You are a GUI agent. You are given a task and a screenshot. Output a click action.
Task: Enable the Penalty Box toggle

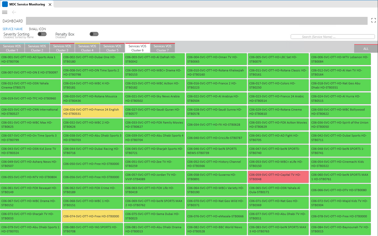tap(94, 34)
